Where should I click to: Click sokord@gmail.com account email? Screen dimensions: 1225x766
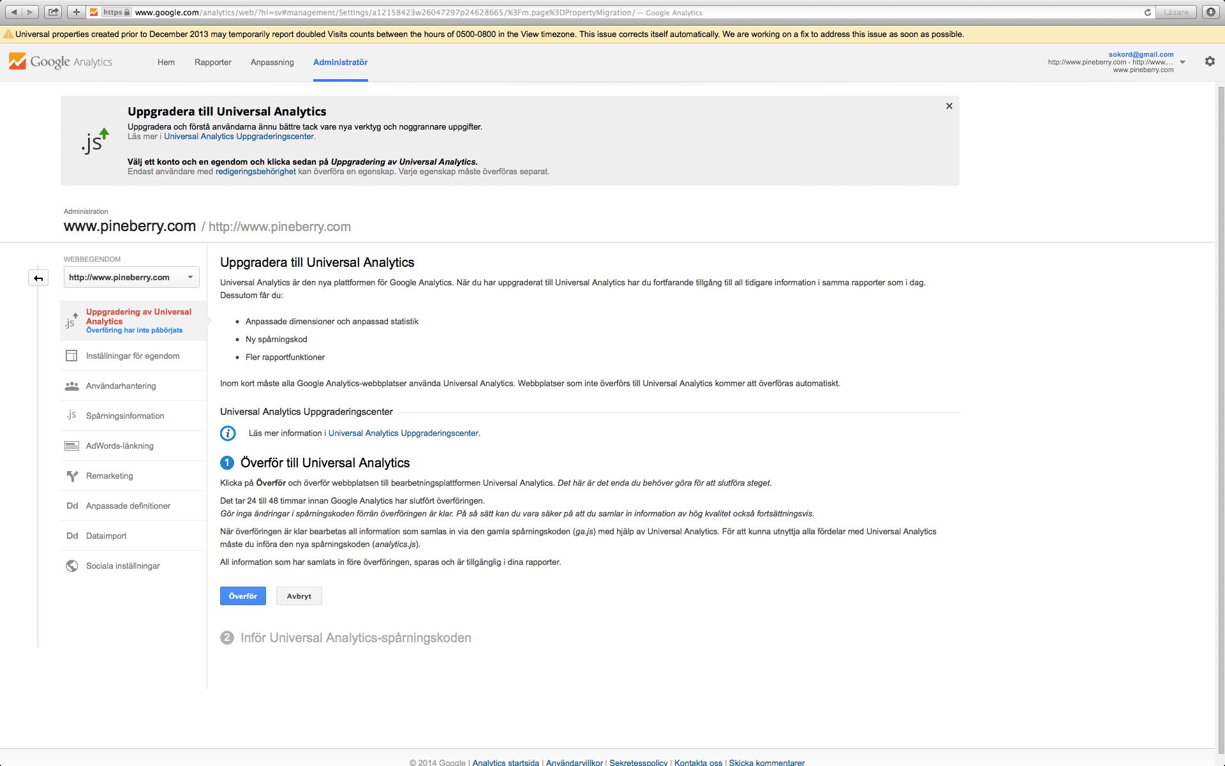click(x=1141, y=54)
